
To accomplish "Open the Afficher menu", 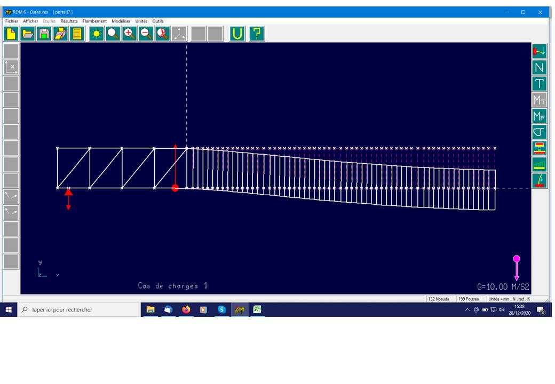I will pos(30,21).
